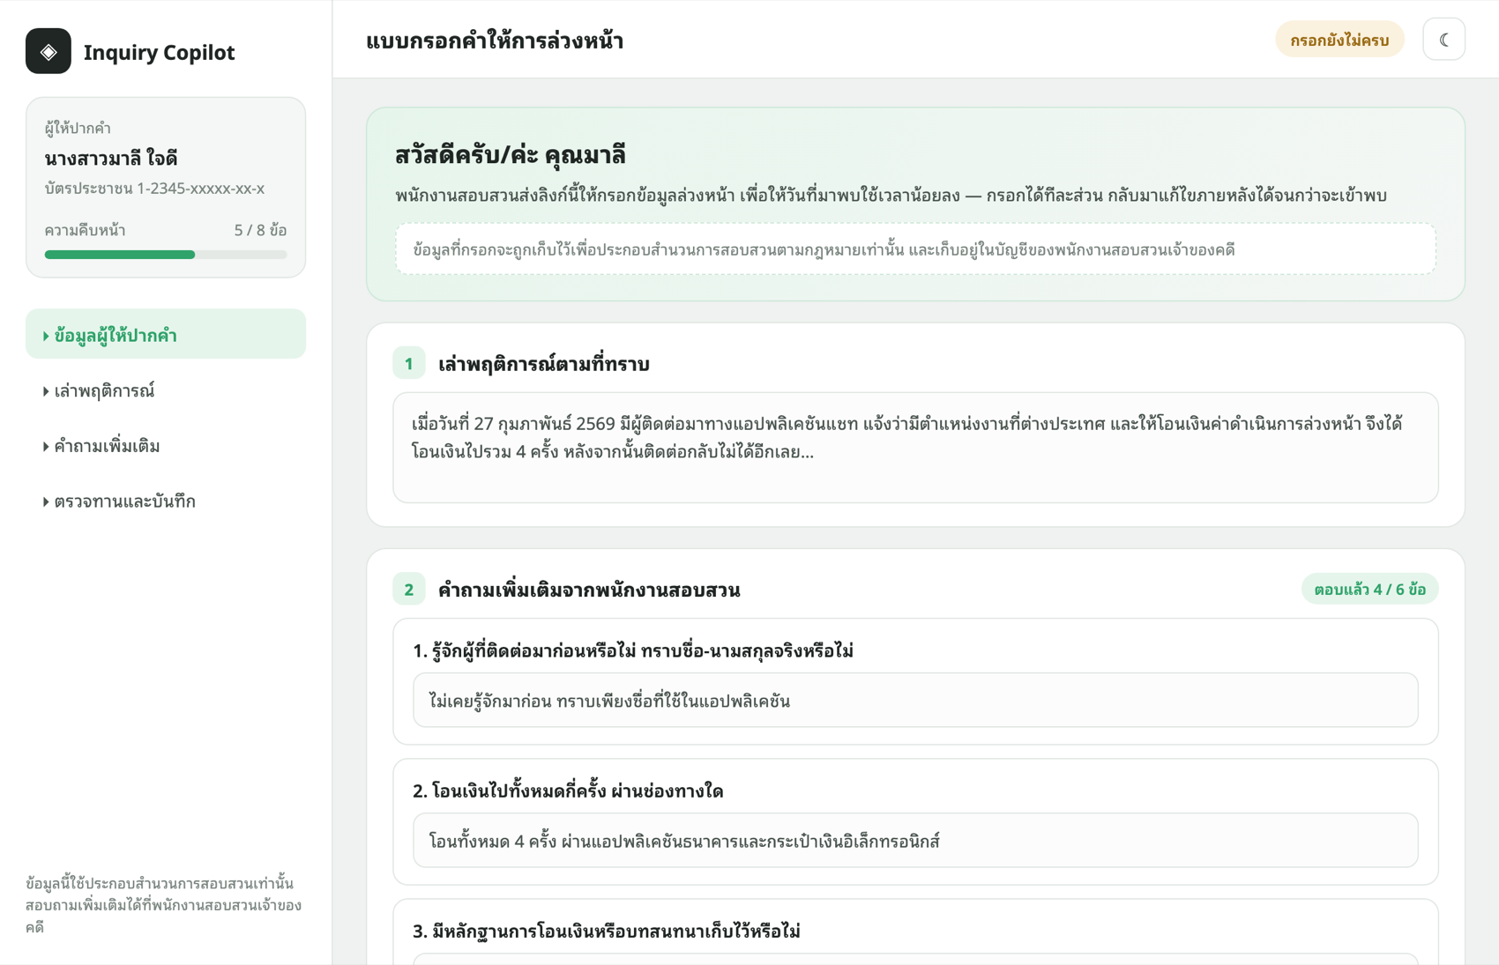
Task: Edit answer to question 2 โอนเงินไปทั้งหมดกี่ครั้ง
Action: [915, 841]
